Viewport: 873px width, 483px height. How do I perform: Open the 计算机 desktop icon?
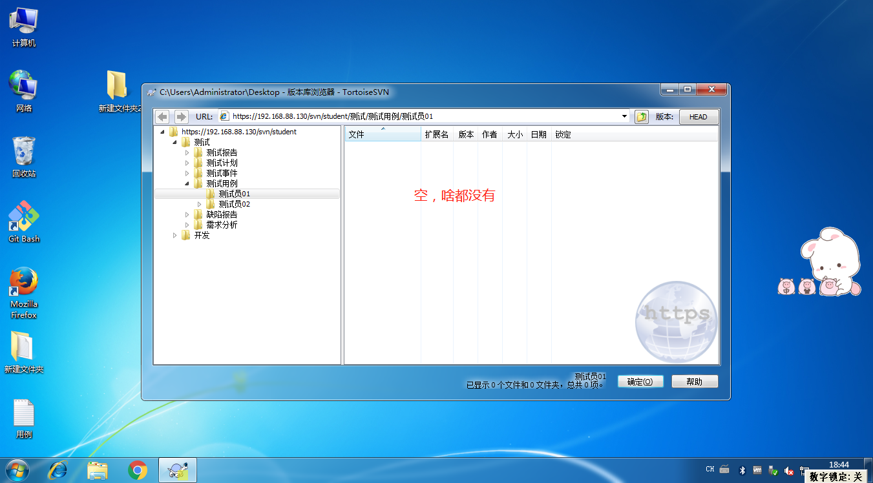click(24, 27)
